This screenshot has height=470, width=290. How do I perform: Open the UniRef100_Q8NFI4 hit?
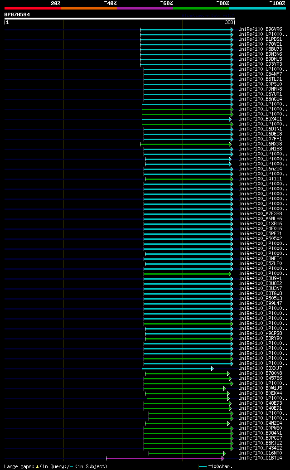(260, 259)
